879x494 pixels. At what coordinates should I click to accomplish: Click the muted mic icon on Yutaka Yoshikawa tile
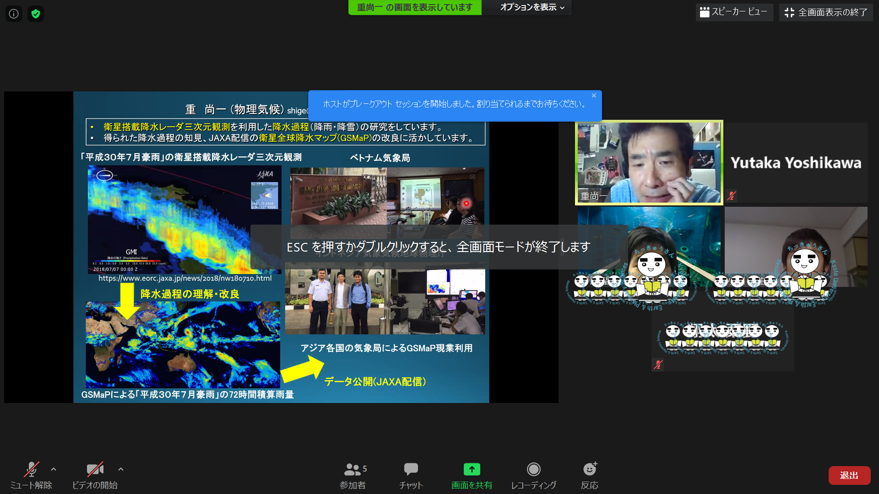[x=732, y=196]
